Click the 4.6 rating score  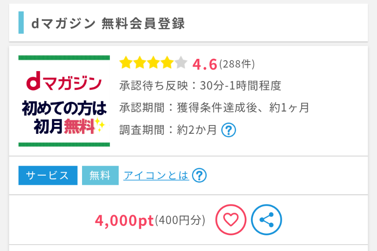click(x=205, y=64)
